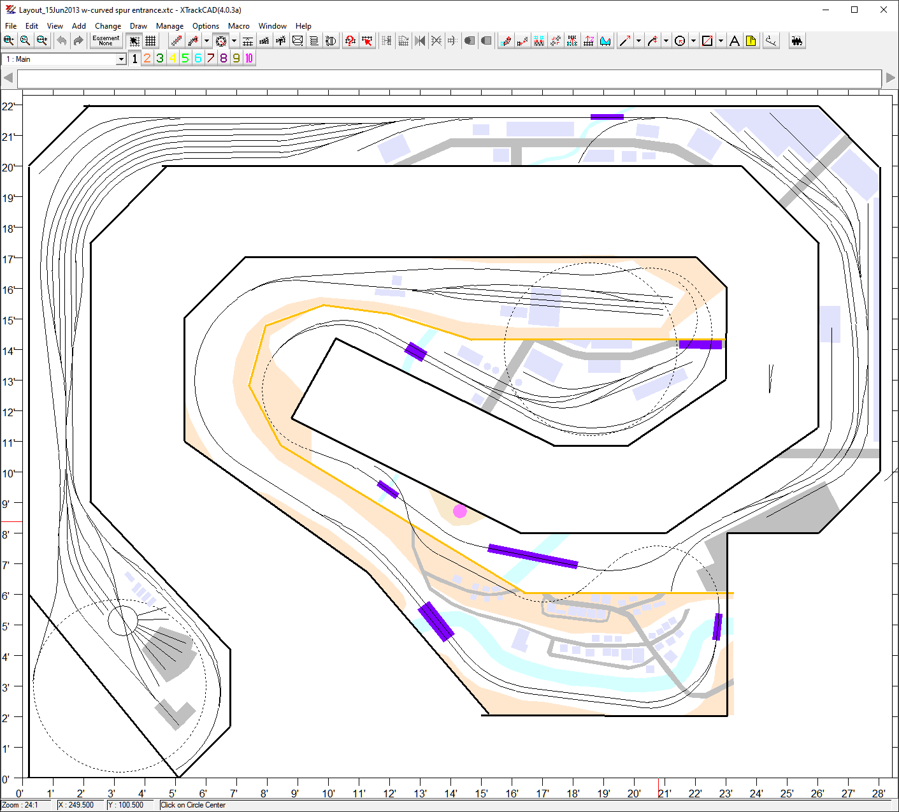
Task: Activate the red arrow Select tool
Action: tap(367, 41)
